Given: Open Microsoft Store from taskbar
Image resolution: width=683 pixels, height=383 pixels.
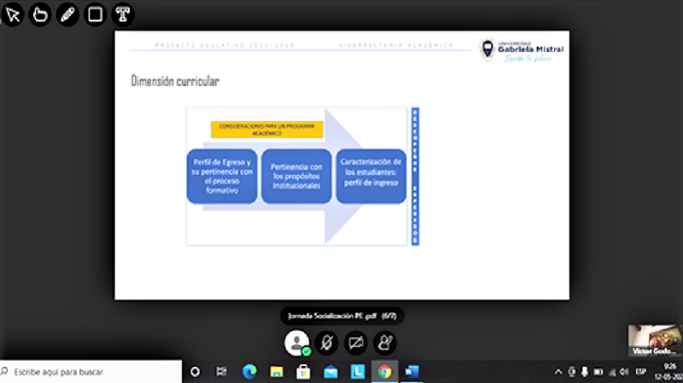Looking at the screenshot, I should (303, 372).
